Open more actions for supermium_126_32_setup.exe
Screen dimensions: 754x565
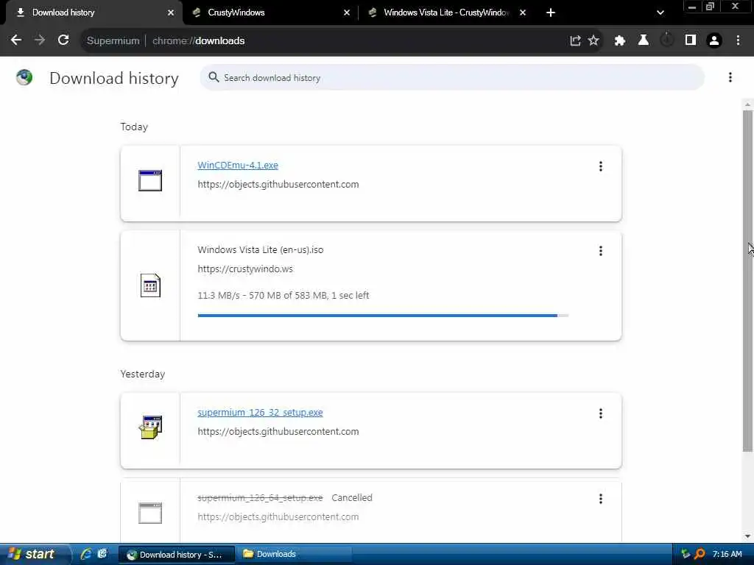coord(601,413)
